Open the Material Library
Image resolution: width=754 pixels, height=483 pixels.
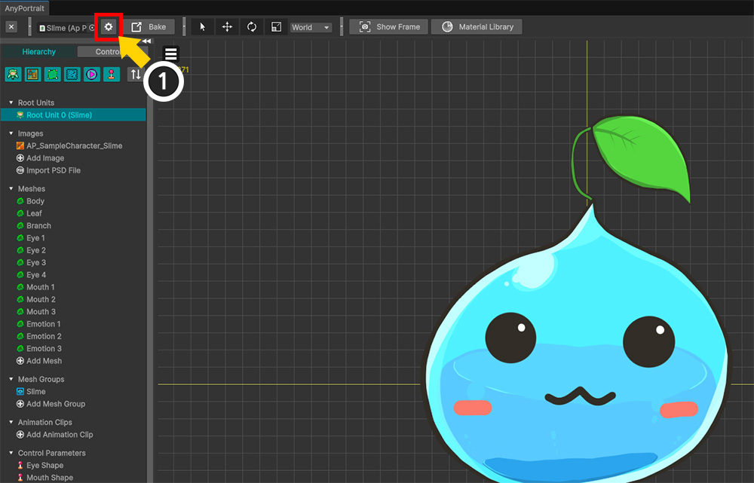[477, 27]
